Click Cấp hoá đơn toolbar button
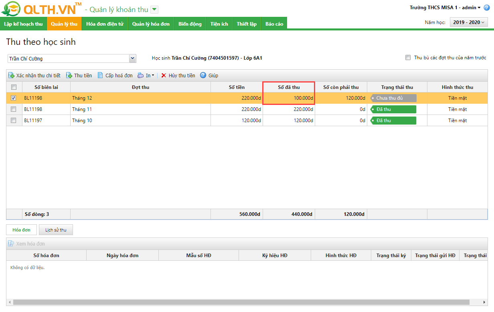The width and height of the screenshot is (494, 312). [x=115, y=75]
